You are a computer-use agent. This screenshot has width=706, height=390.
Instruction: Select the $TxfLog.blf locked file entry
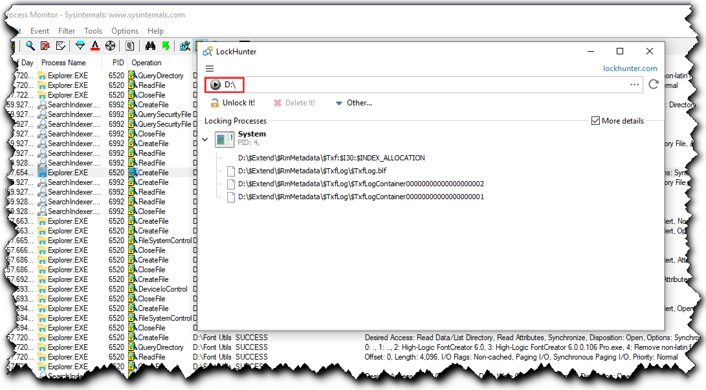(312, 171)
